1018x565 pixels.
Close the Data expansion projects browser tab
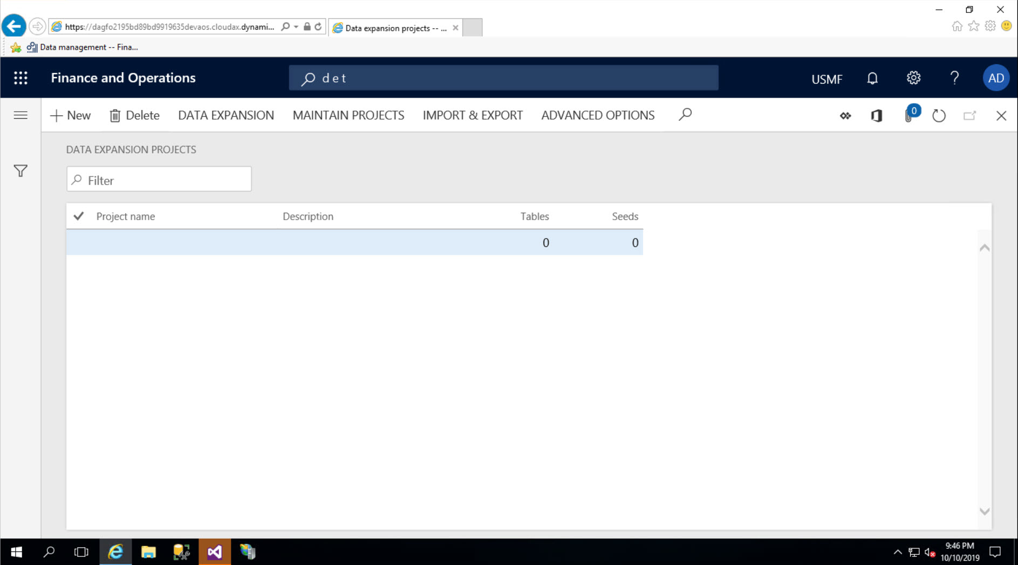[x=455, y=28]
